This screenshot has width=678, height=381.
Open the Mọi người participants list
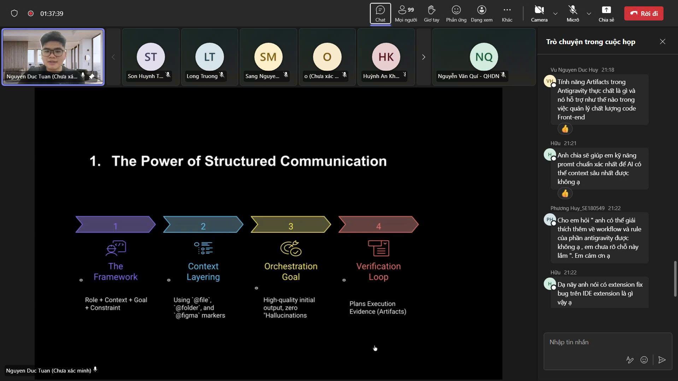(406, 13)
